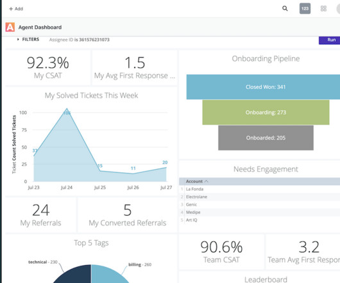Click the 24 My Referrals tile
This screenshot has height=283, width=340.
41,215
